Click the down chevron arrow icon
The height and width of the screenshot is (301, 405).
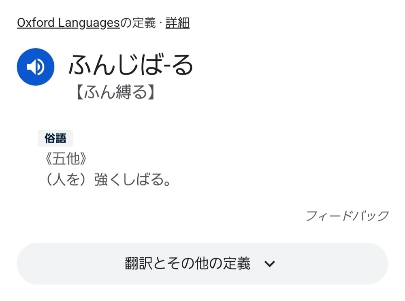(270, 264)
